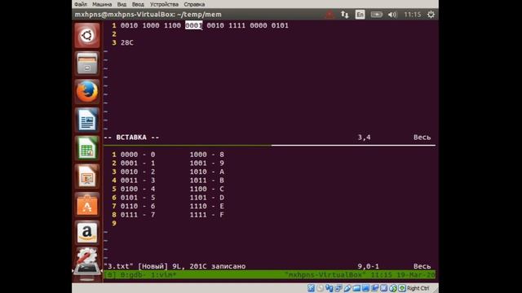Click the 1100 group in line 1
The width and height of the screenshot is (522, 293).
[x=172, y=25]
